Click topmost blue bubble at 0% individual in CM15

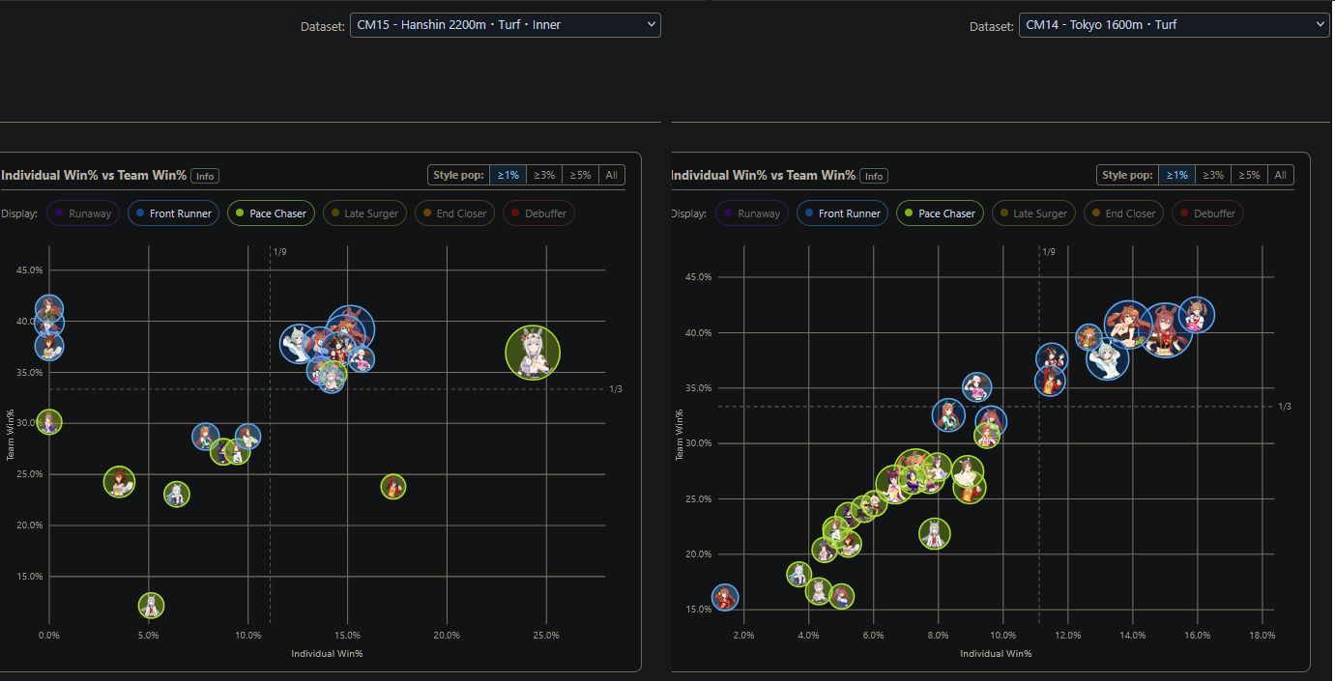[x=49, y=308]
